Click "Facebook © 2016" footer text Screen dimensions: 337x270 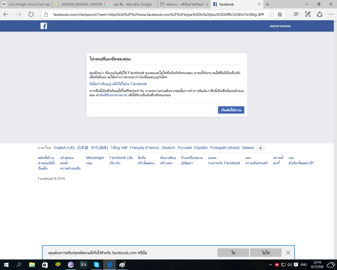pos(51,179)
